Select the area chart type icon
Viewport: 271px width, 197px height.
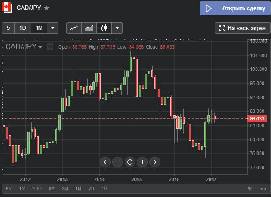[89, 28]
